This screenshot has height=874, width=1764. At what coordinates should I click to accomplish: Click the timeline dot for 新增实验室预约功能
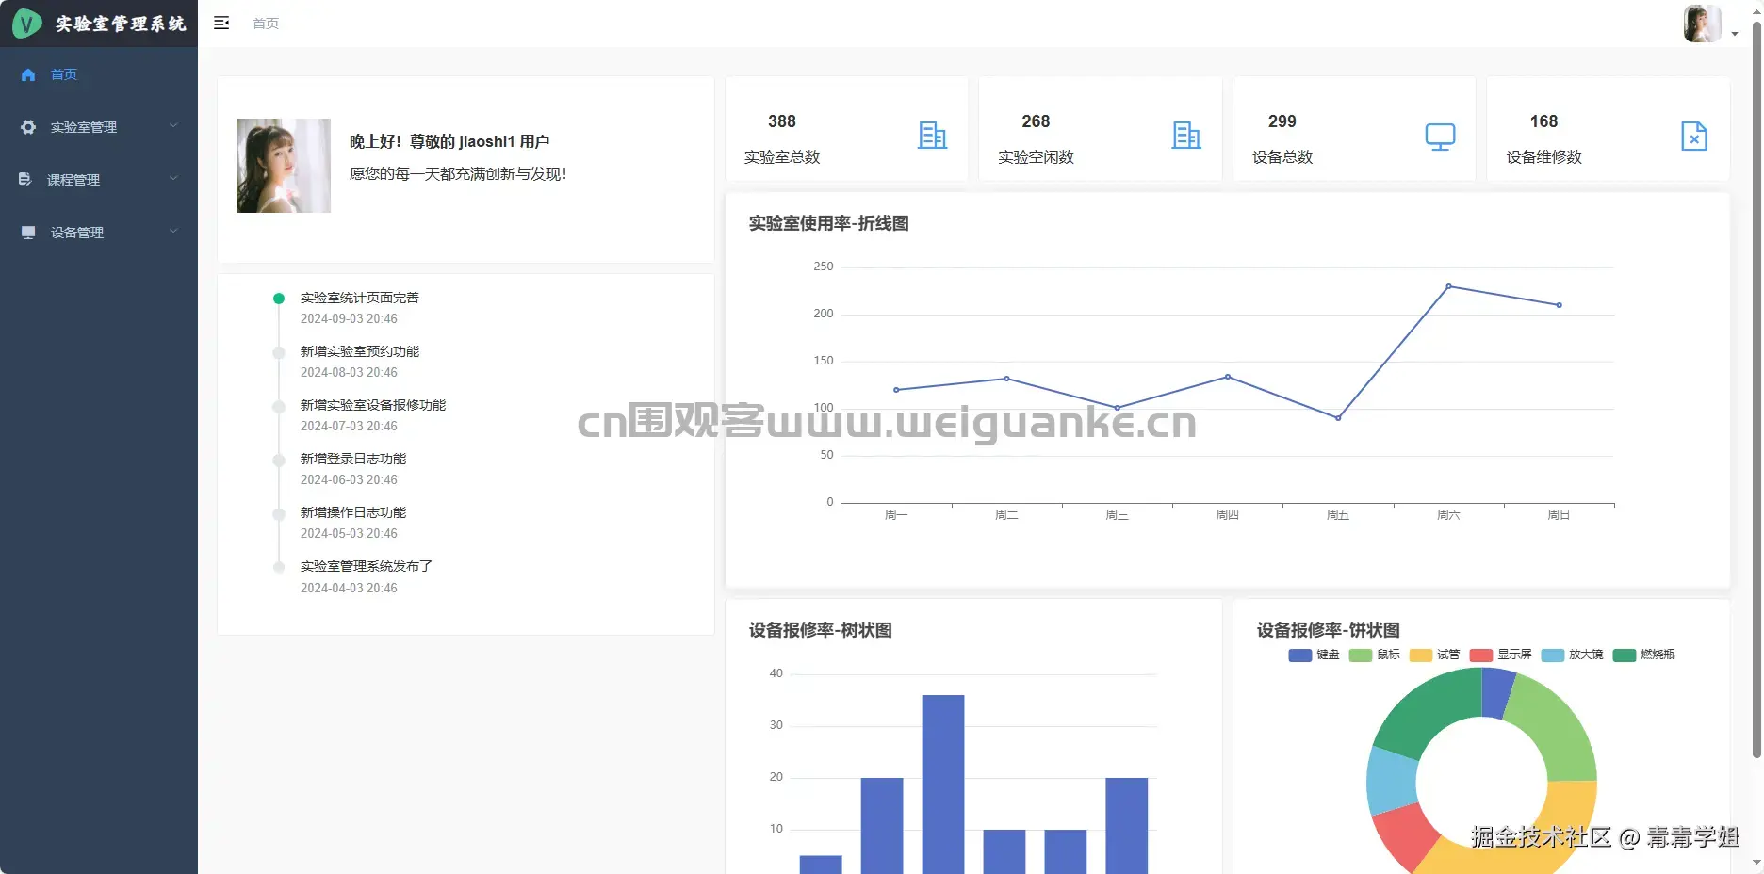click(x=279, y=352)
